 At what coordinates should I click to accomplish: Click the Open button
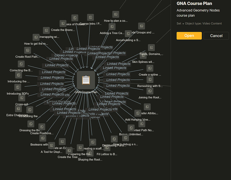coord(189,36)
